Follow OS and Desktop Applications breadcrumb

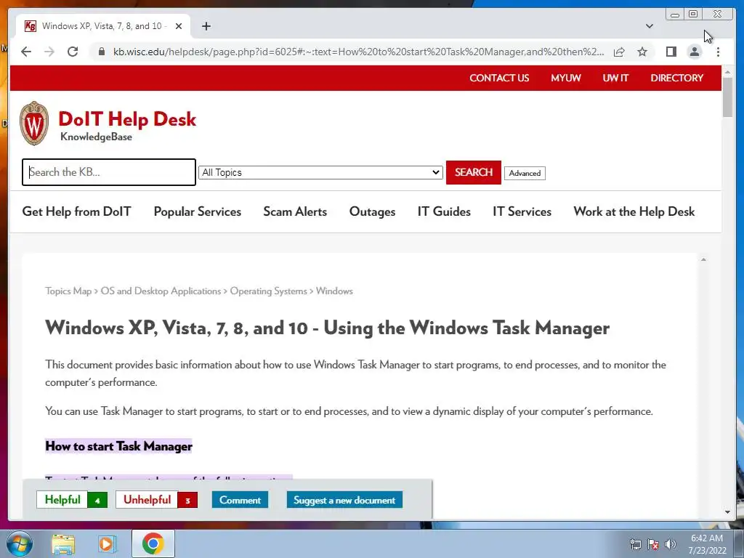tap(161, 291)
